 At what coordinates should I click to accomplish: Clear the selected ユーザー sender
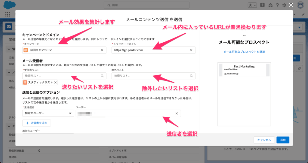pyautogui.click(x=177, y=113)
